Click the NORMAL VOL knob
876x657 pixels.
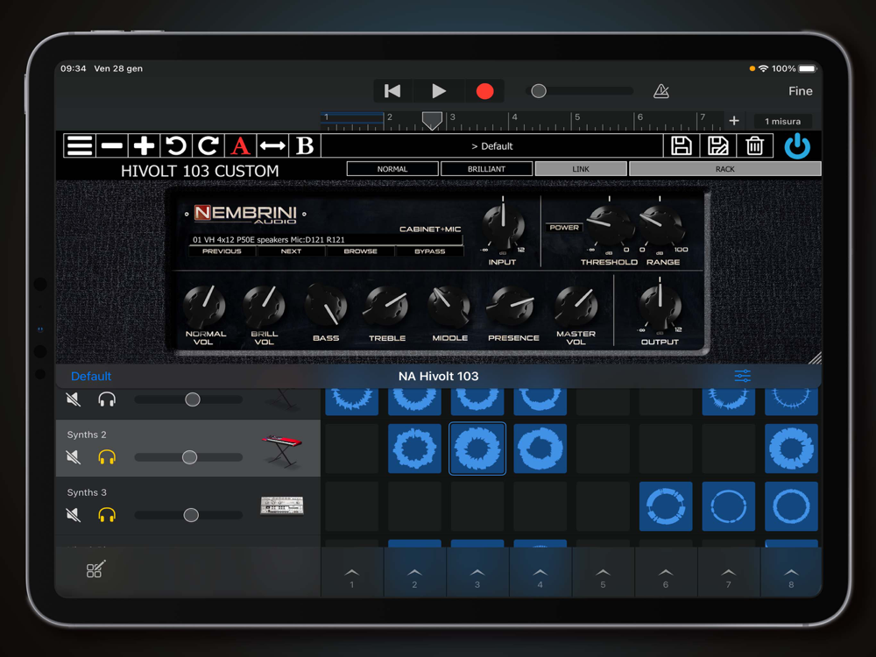pos(204,306)
